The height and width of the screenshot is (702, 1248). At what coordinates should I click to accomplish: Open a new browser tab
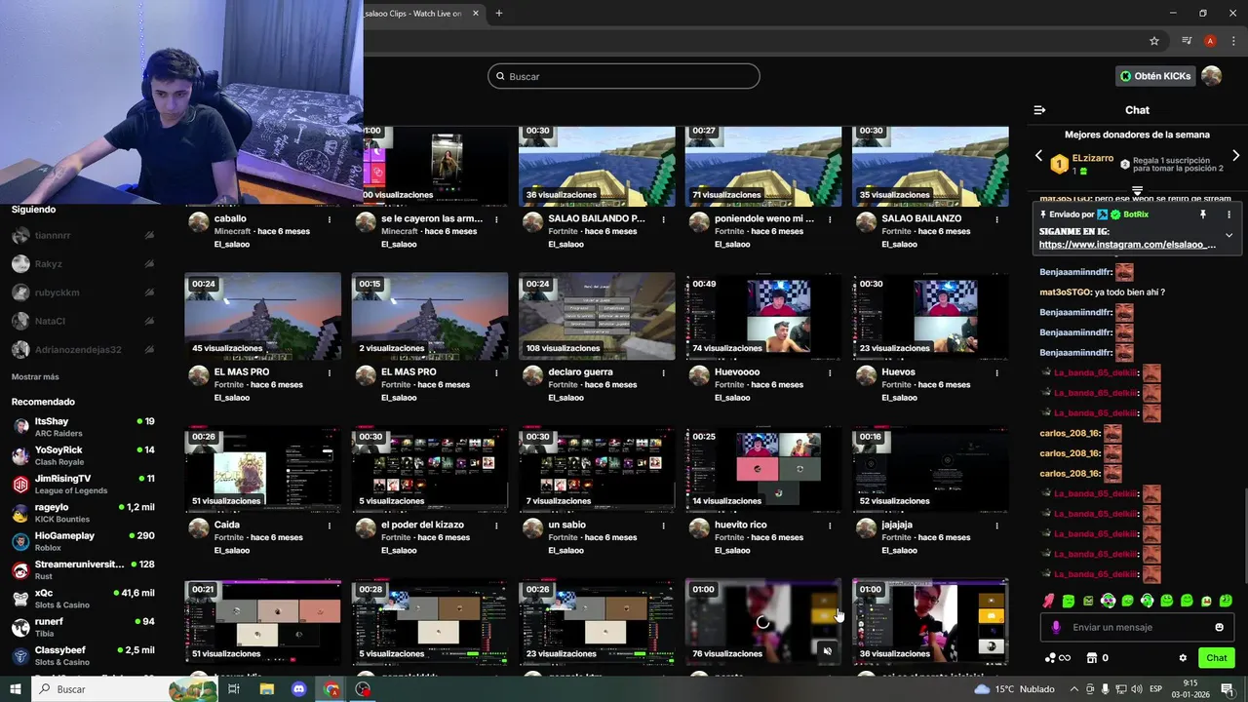click(x=498, y=14)
